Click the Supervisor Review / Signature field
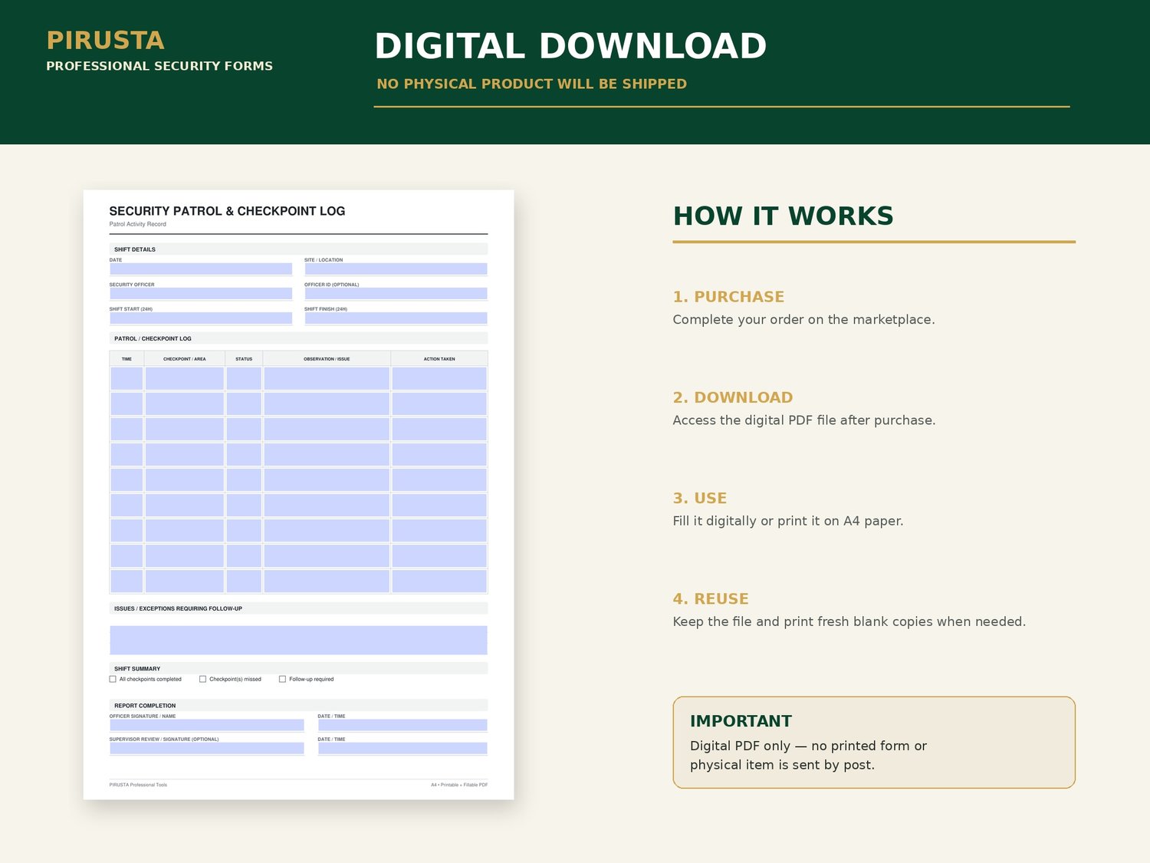 (x=207, y=748)
